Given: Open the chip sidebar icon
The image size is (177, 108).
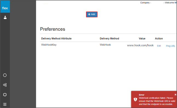Looking at the screenshot, I should (5, 95).
